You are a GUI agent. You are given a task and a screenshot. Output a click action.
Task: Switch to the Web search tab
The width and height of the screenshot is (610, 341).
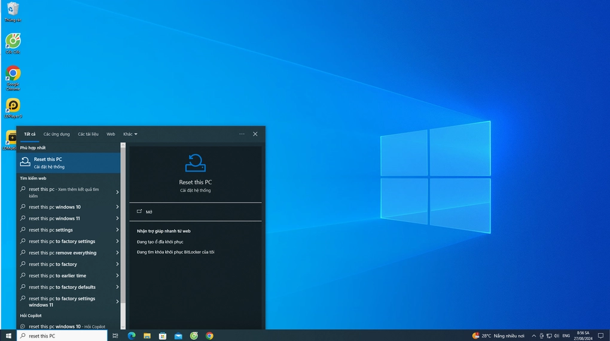point(111,134)
